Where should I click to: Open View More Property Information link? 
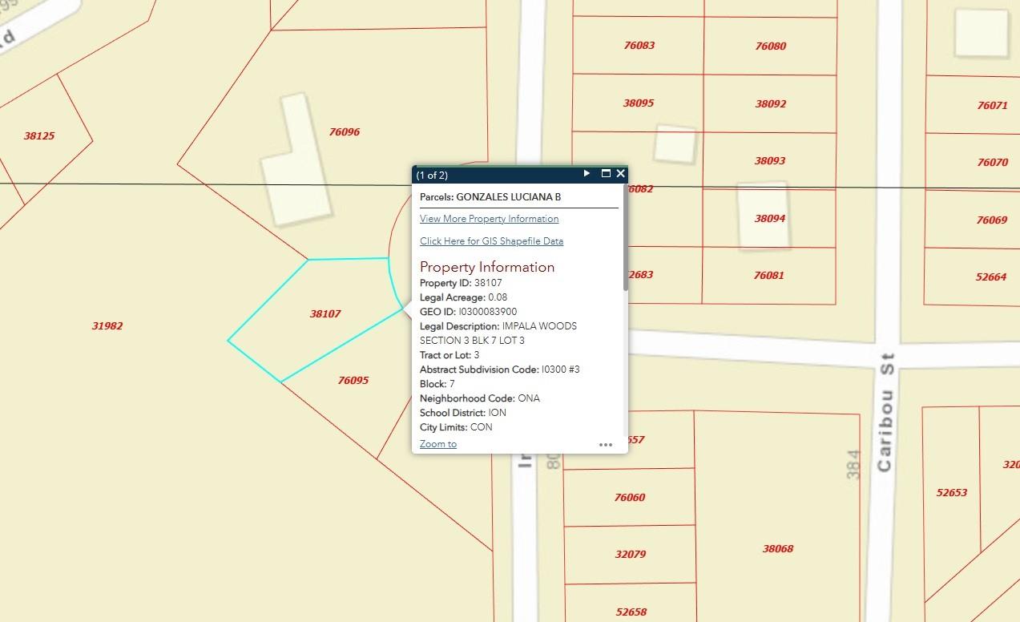coord(489,219)
